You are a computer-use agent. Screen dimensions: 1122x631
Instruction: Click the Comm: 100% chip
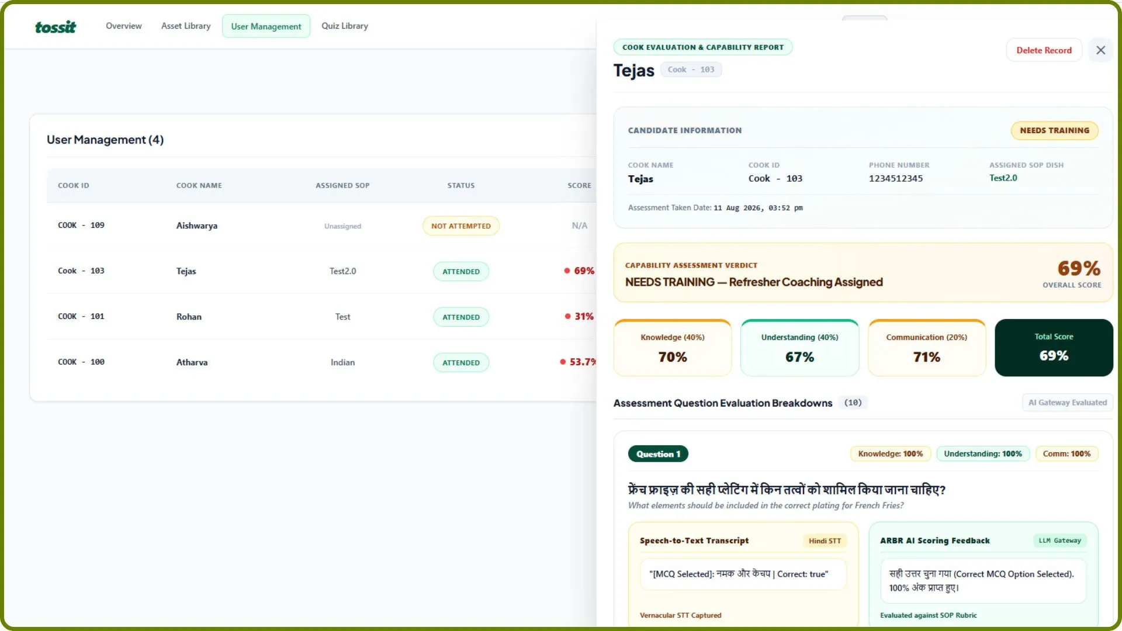tap(1066, 454)
